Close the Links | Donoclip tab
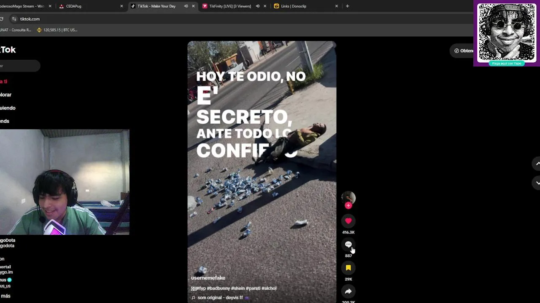The width and height of the screenshot is (540, 303). point(337,6)
